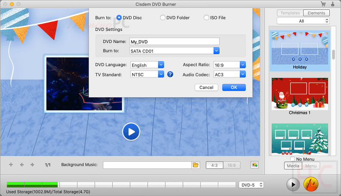Screen dimensions: 341x196
Task: Open the Audio Codec AC3 dropdown
Action: 229,74
